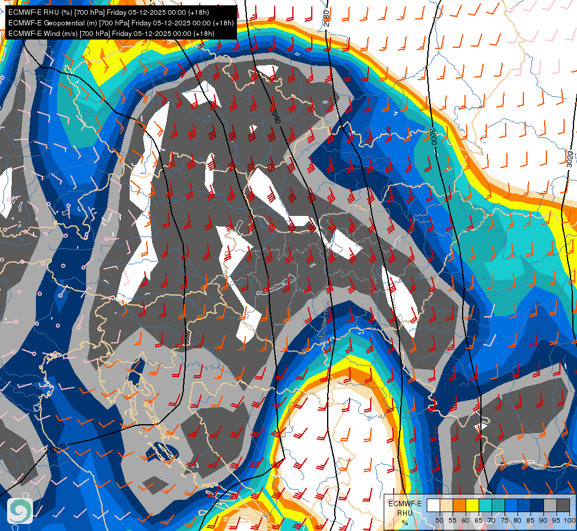Click legend tick value 55

click(452, 520)
